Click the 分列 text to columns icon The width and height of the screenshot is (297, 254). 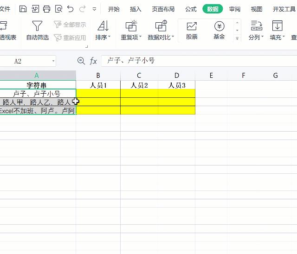[x=257, y=25]
